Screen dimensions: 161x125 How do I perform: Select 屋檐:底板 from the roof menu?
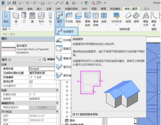(x=63, y=58)
